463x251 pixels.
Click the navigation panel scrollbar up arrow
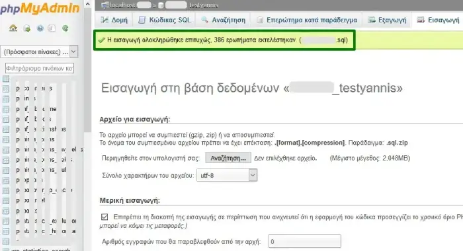[x=87, y=4]
